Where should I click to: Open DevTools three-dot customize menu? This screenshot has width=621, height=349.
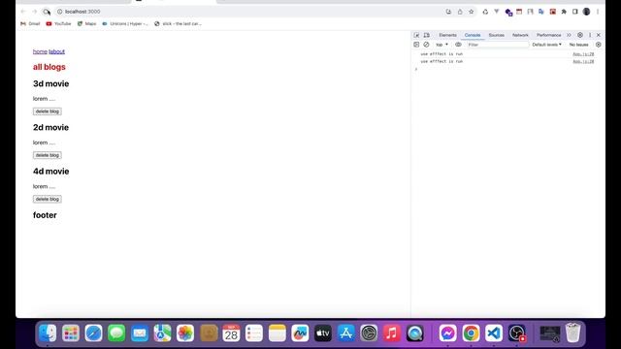(x=590, y=35)
